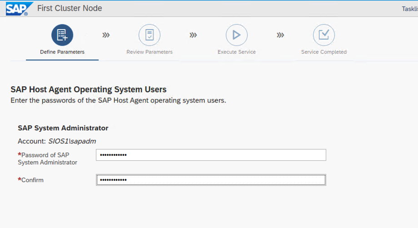Screen dimensions: 418x228
Task: Click the arrows between Execute Service and Service Completed
Action: point(280,35)
